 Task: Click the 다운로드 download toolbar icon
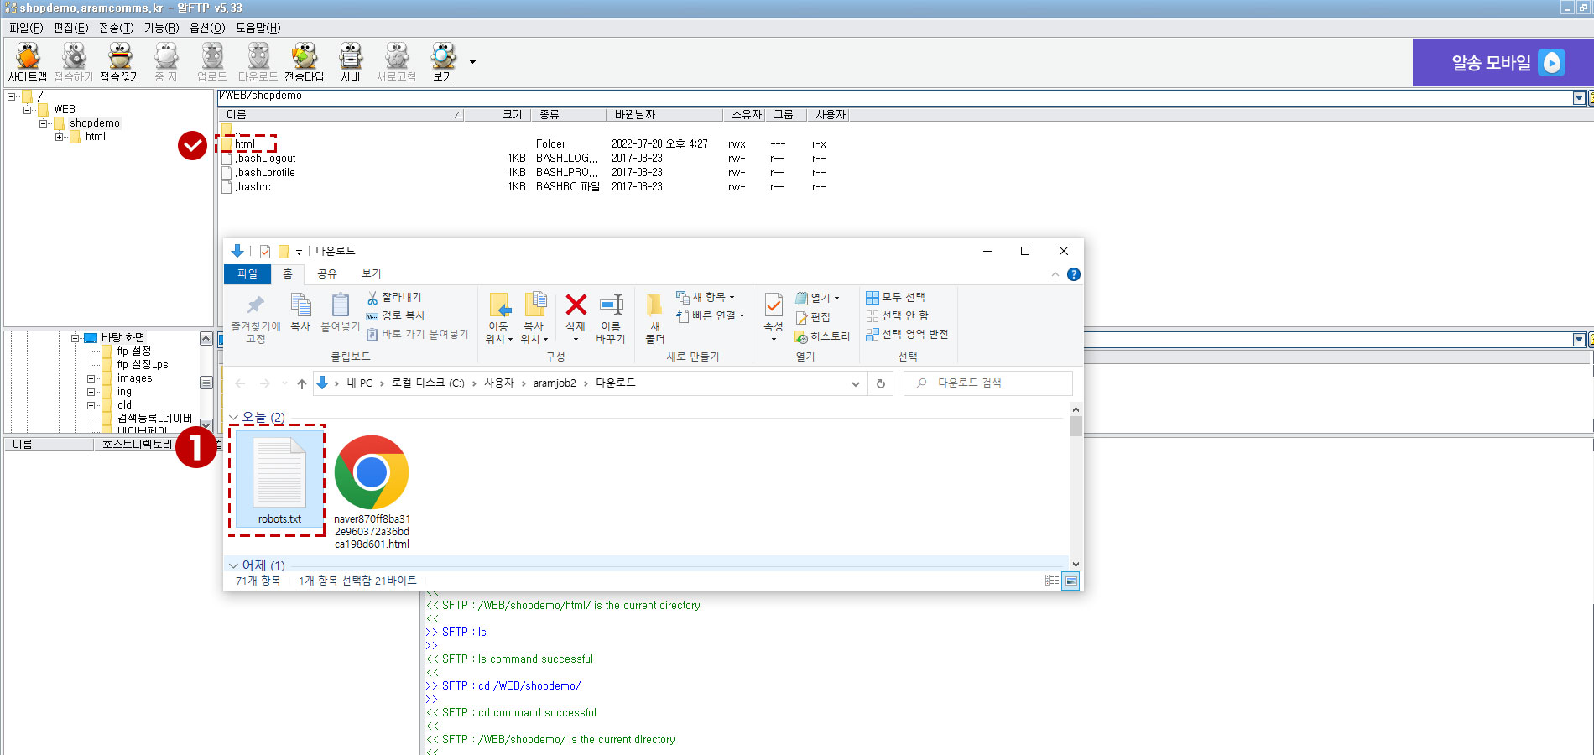tap(258, 62)
